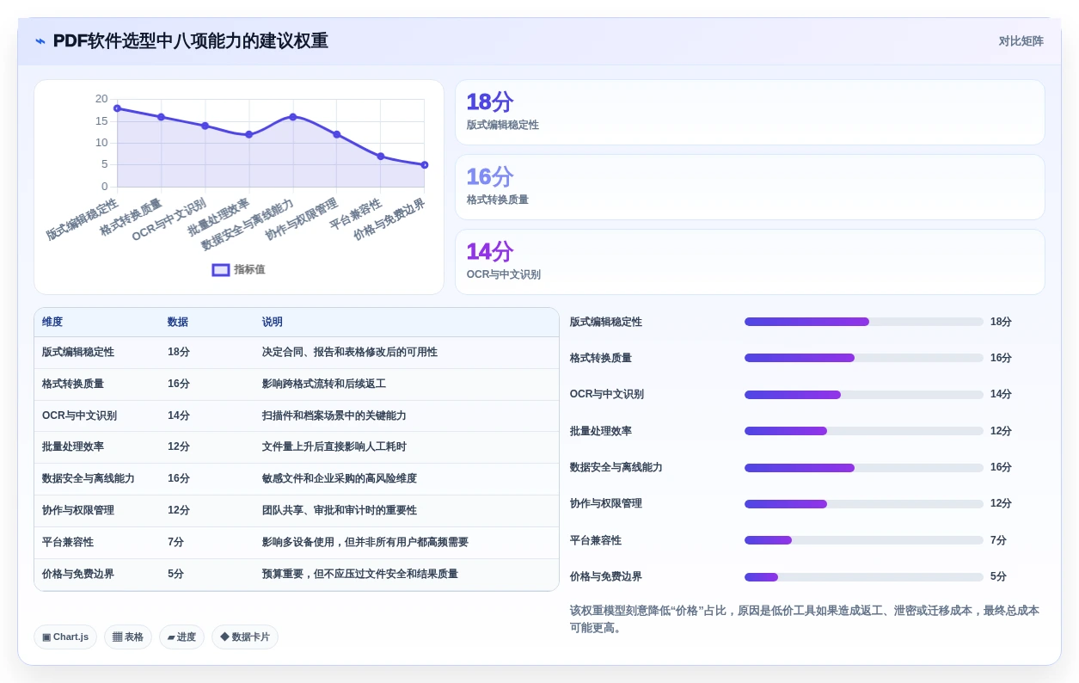Click table cell OCR与中文识别
Image resolution: width=1079 pixels, height=683 pixels.
pyautogui.click(x=79, y=416)
